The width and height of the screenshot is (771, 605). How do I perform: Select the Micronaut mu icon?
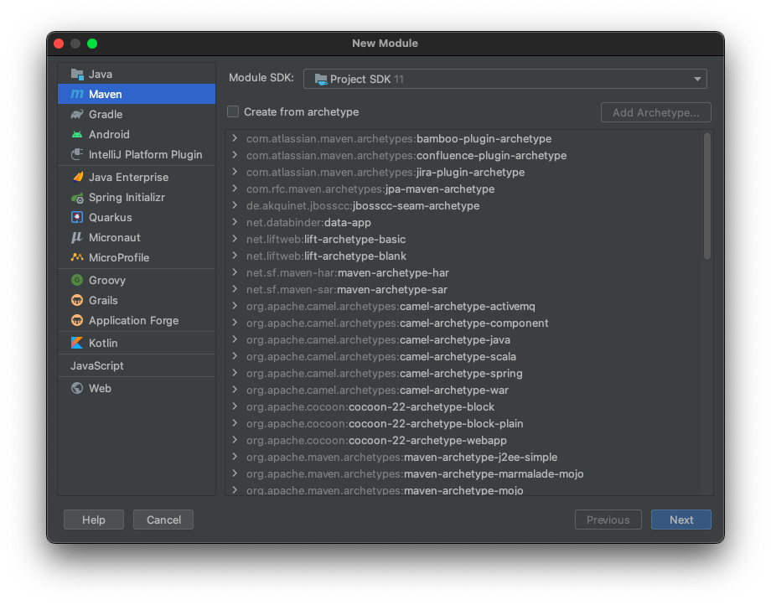point(77,237)
